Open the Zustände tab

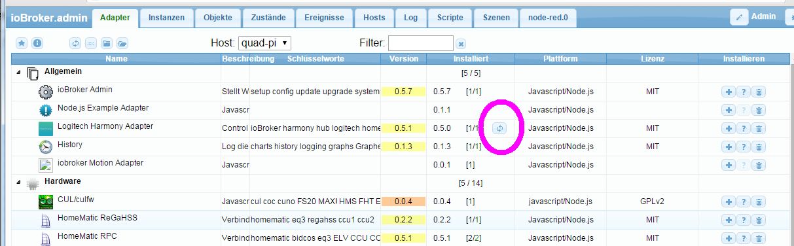pyautogui.click(x=268, y=18)
